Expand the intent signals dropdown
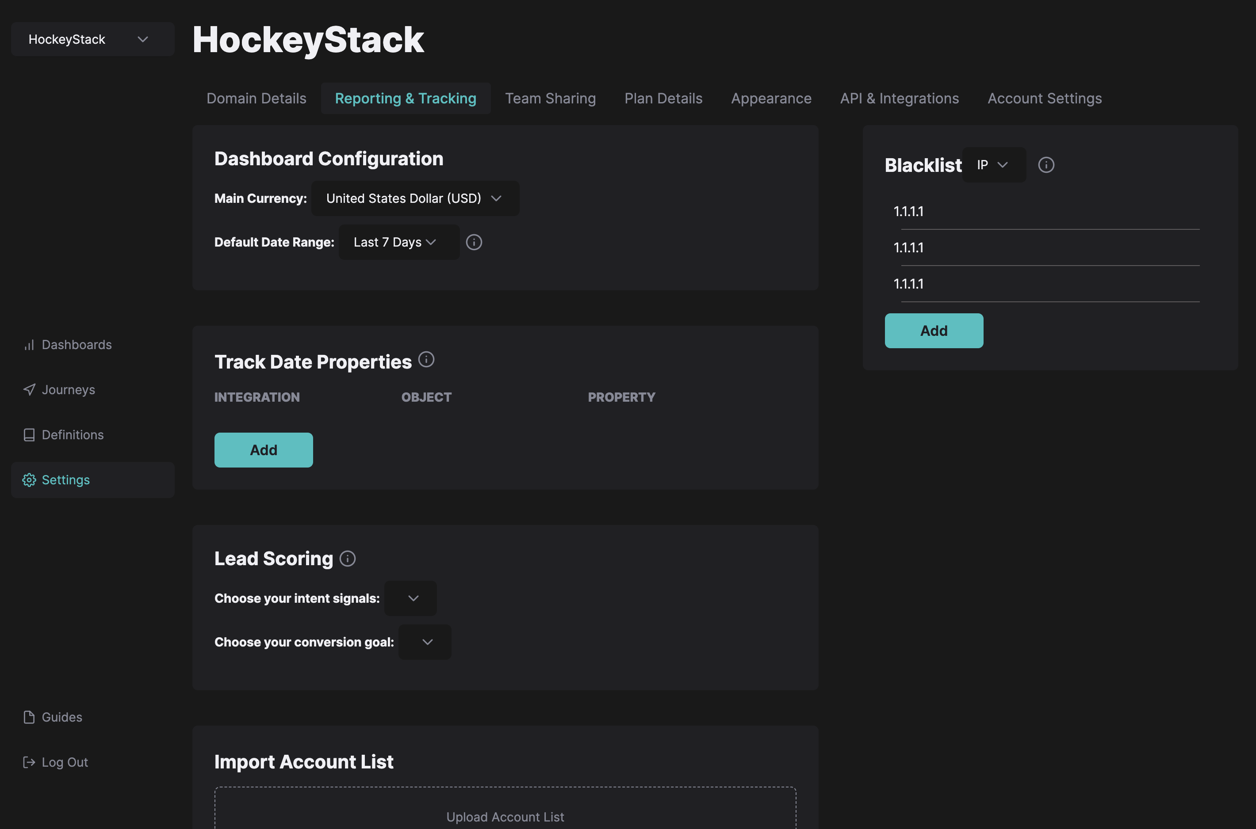Viewport: 1256px width, 829px height. [x=410, y=598]
